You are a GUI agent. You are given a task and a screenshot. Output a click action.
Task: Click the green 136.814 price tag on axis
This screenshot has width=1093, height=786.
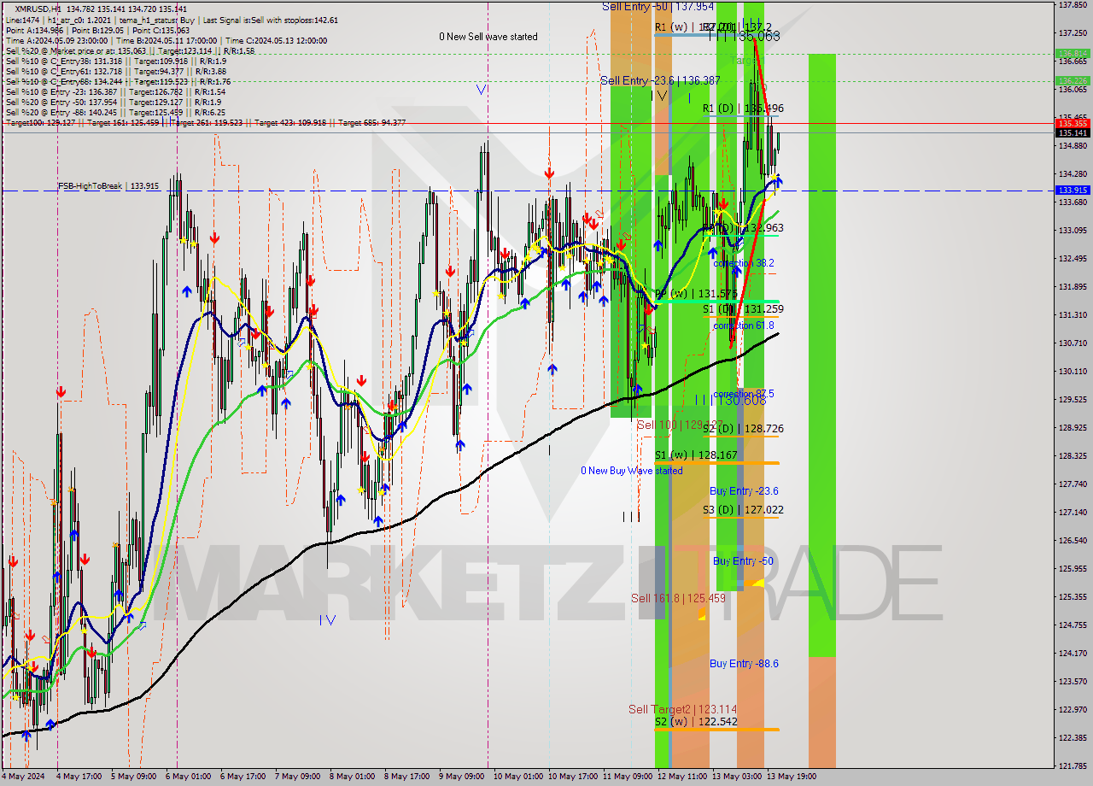tap(1073, 53)
